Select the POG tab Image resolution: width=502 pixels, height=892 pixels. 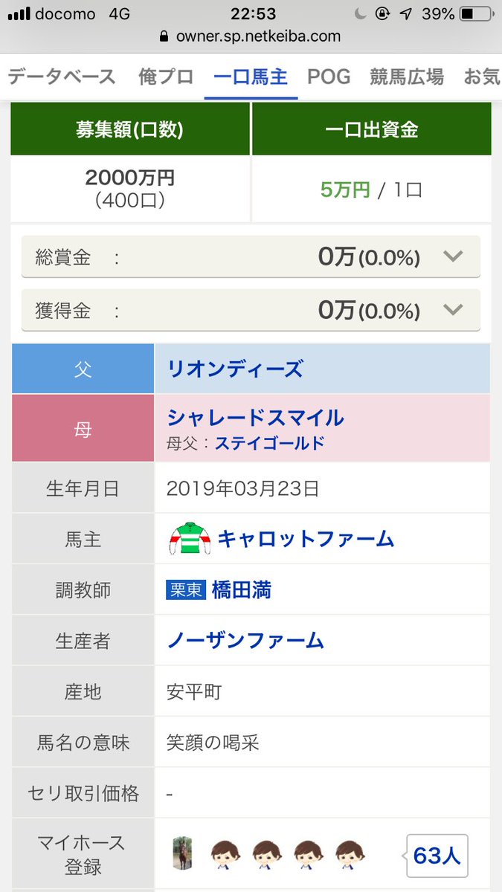[x=329, y=76]
